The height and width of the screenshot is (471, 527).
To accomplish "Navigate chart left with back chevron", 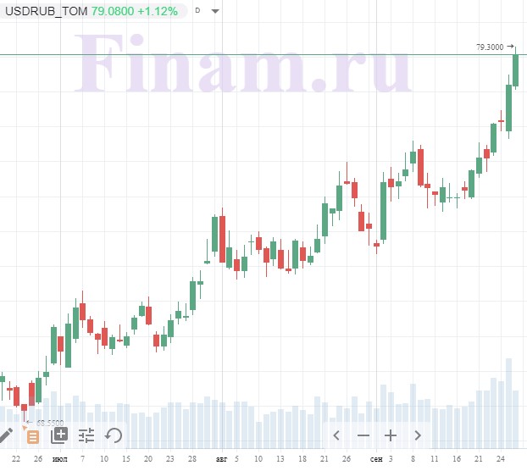I will pos(336,435).
